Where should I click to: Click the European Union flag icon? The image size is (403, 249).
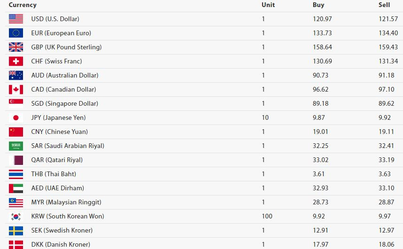coord(16,33)
